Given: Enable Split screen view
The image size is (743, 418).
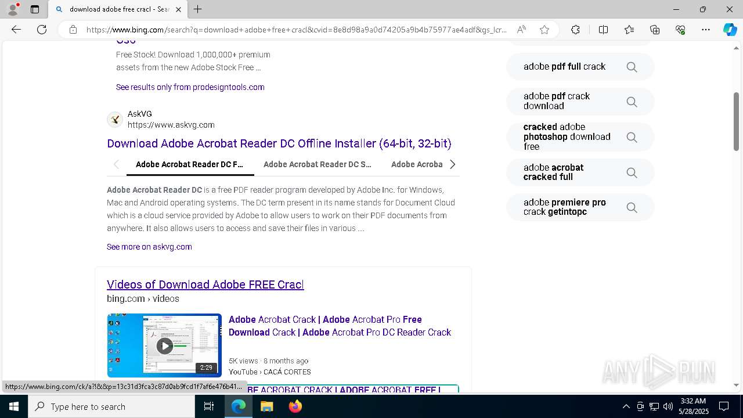Looking at the screenshot, I should pos(603,30).
